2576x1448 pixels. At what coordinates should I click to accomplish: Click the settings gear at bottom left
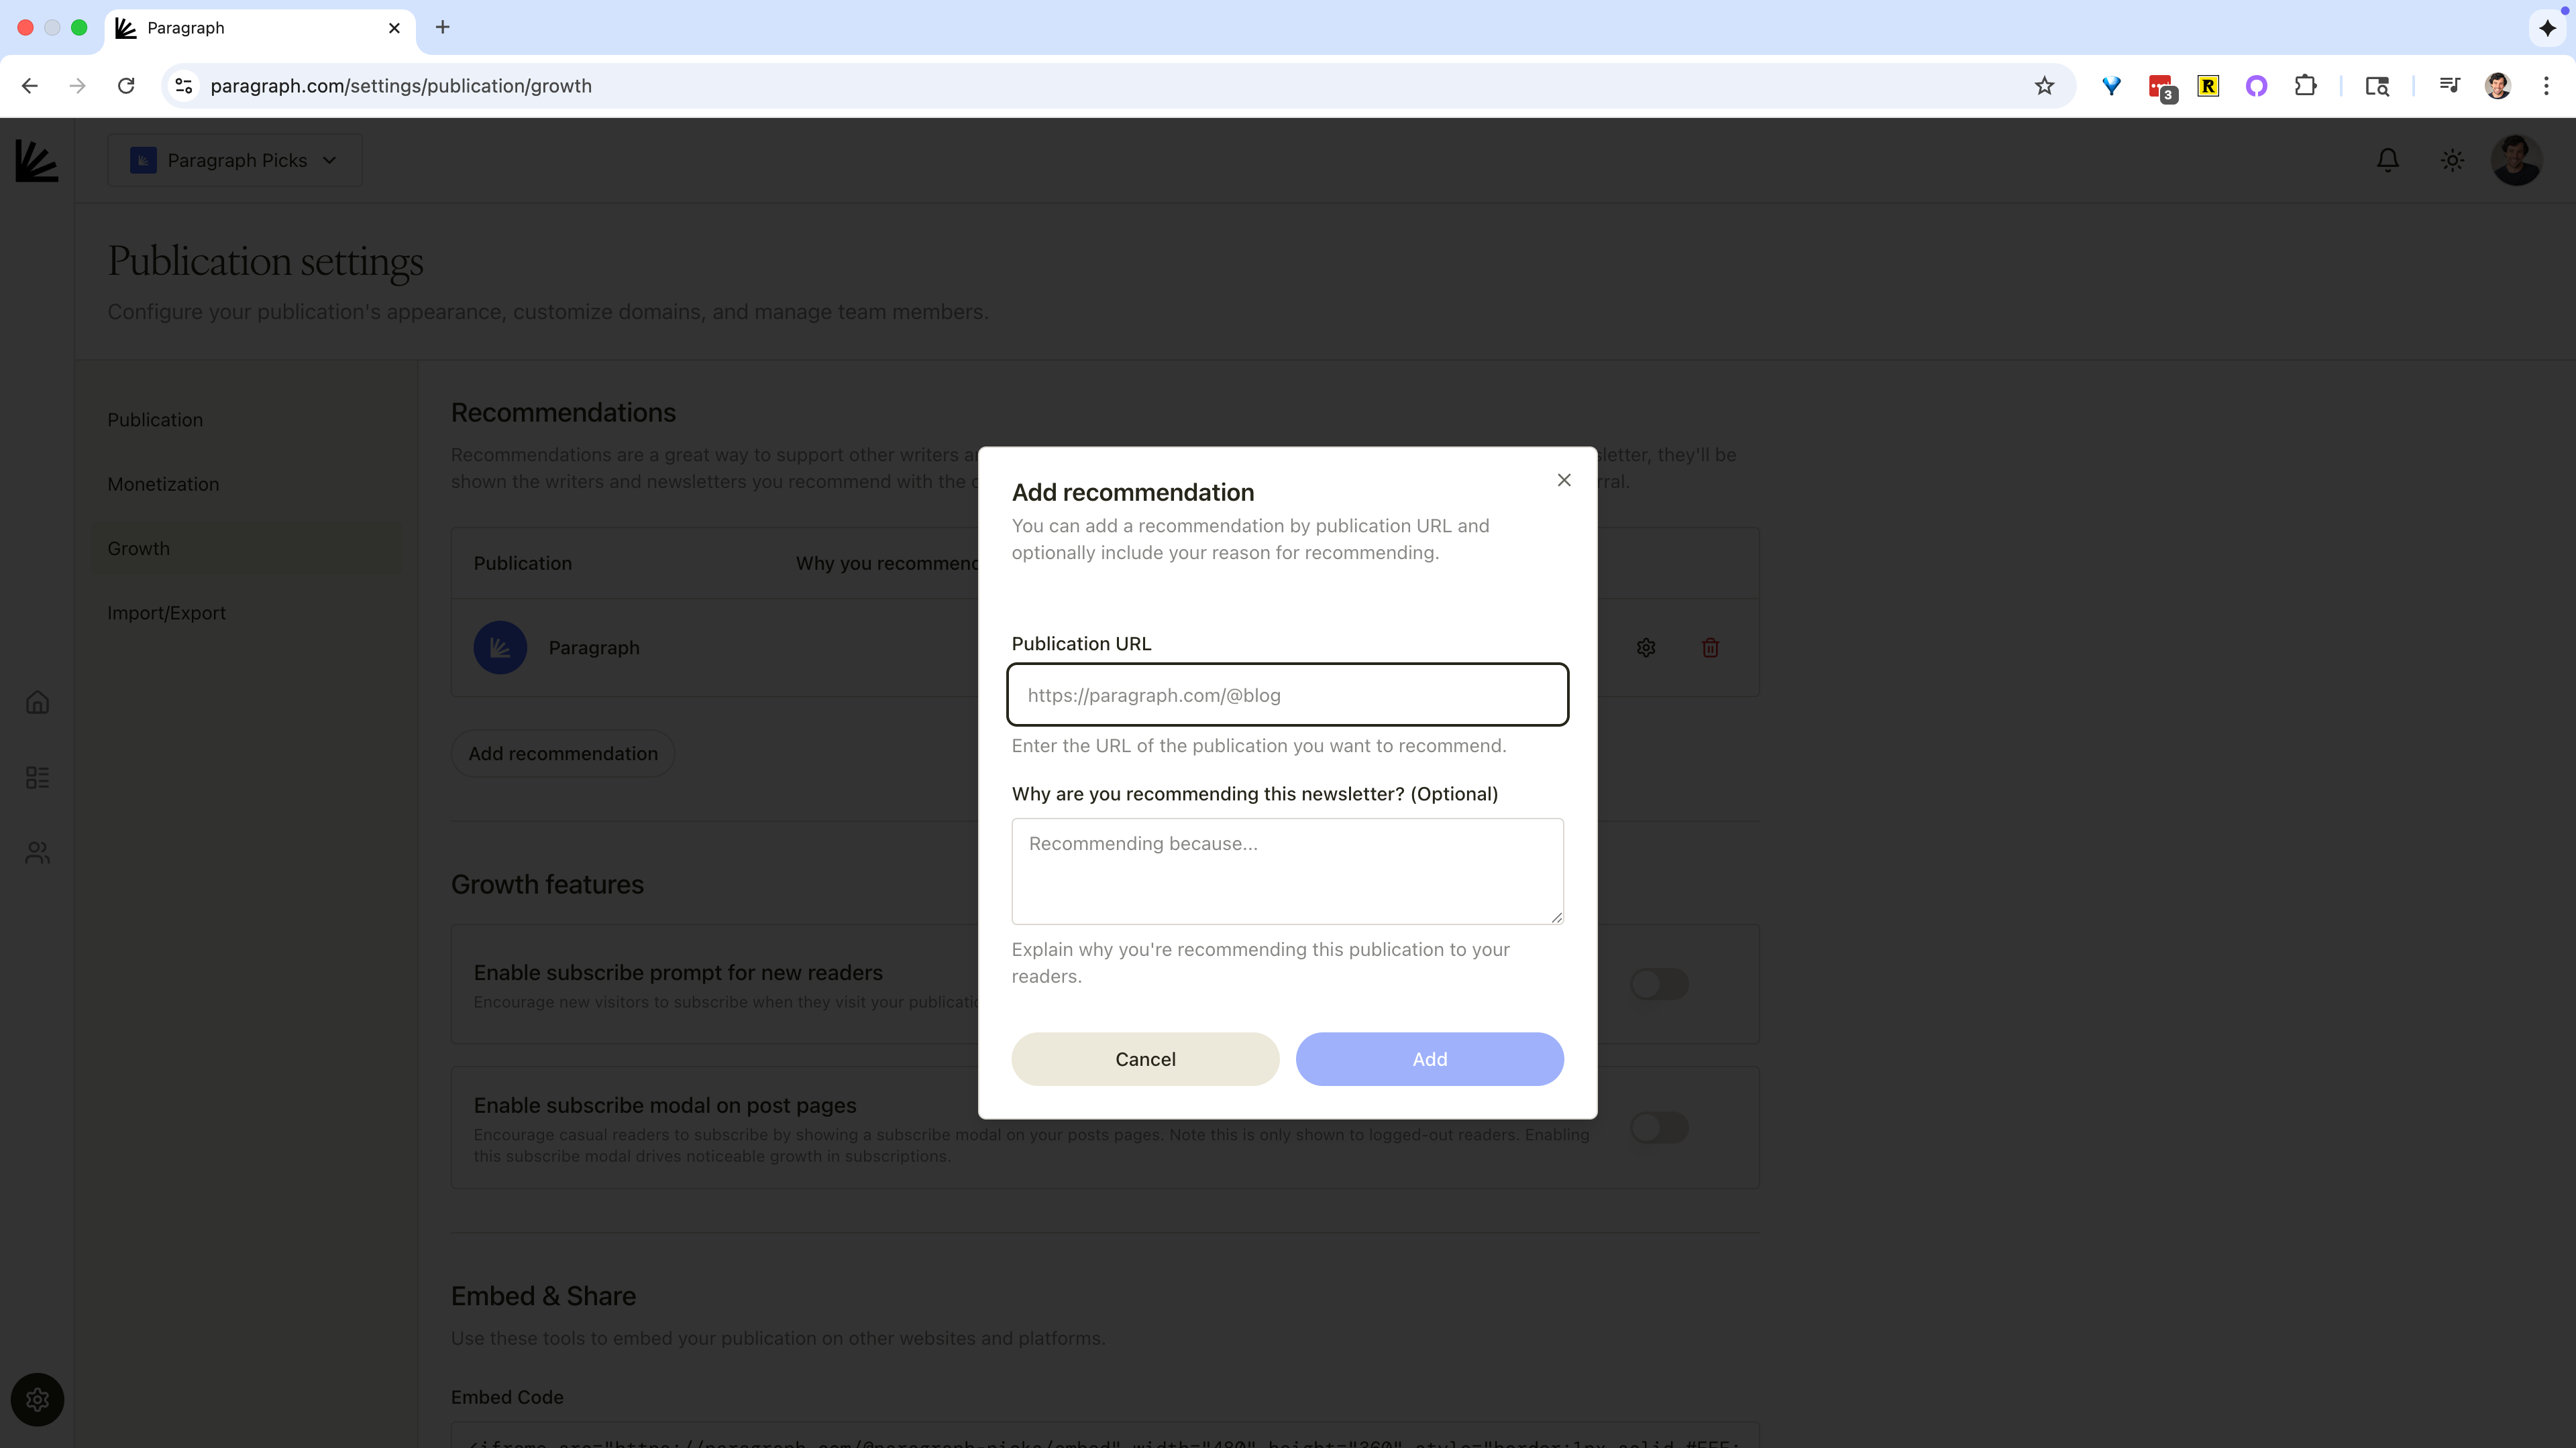tap(37, 1399)
